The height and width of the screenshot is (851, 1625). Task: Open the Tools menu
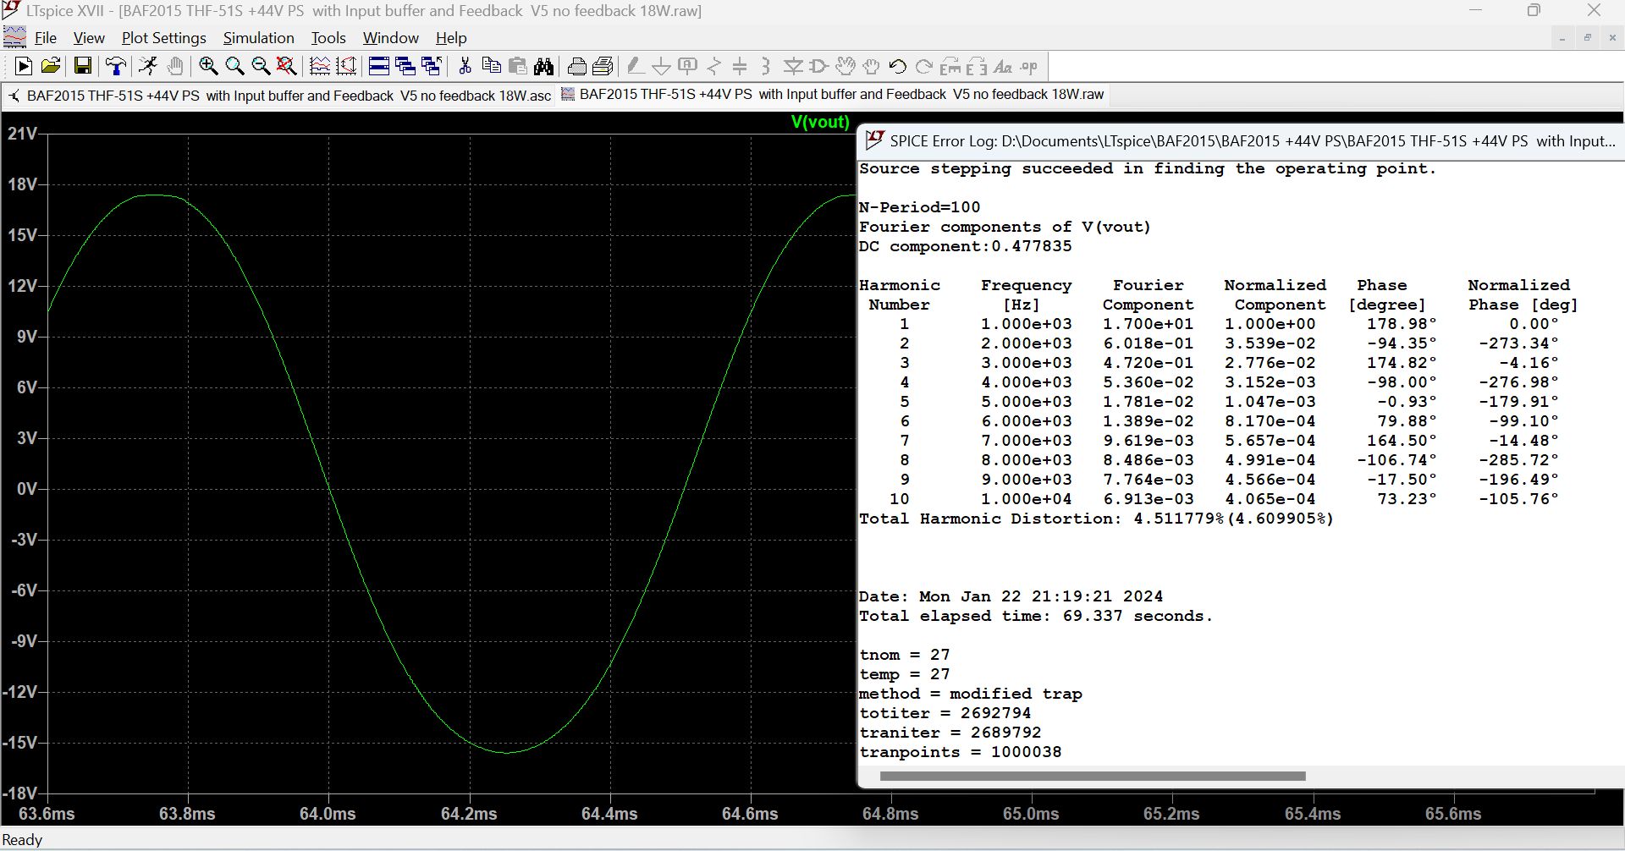point(328,38)
